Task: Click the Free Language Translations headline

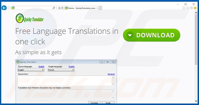Action: [67, 36]
